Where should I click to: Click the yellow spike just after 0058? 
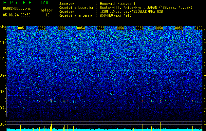(160, 126)
